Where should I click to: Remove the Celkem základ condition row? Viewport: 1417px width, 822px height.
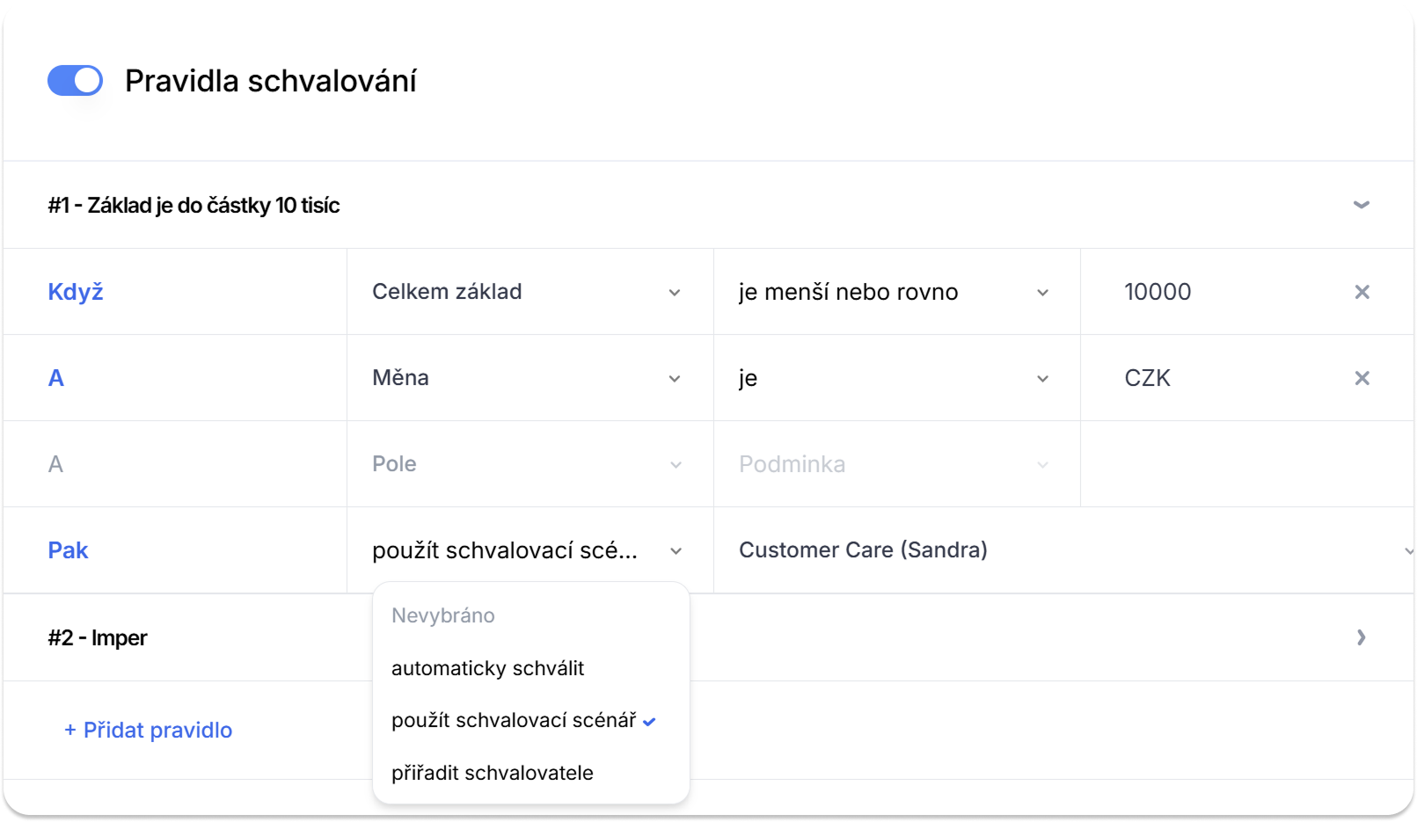coord(1362,292)
